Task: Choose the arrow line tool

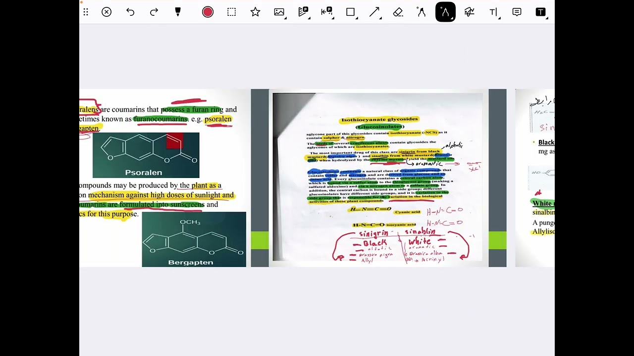Action: click(374, 12)
